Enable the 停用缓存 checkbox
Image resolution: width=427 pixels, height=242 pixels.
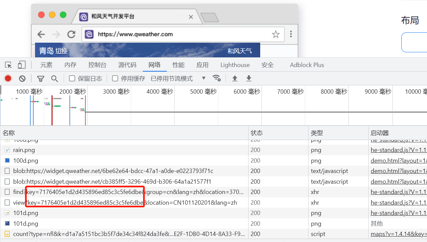(x=115, y=78)
